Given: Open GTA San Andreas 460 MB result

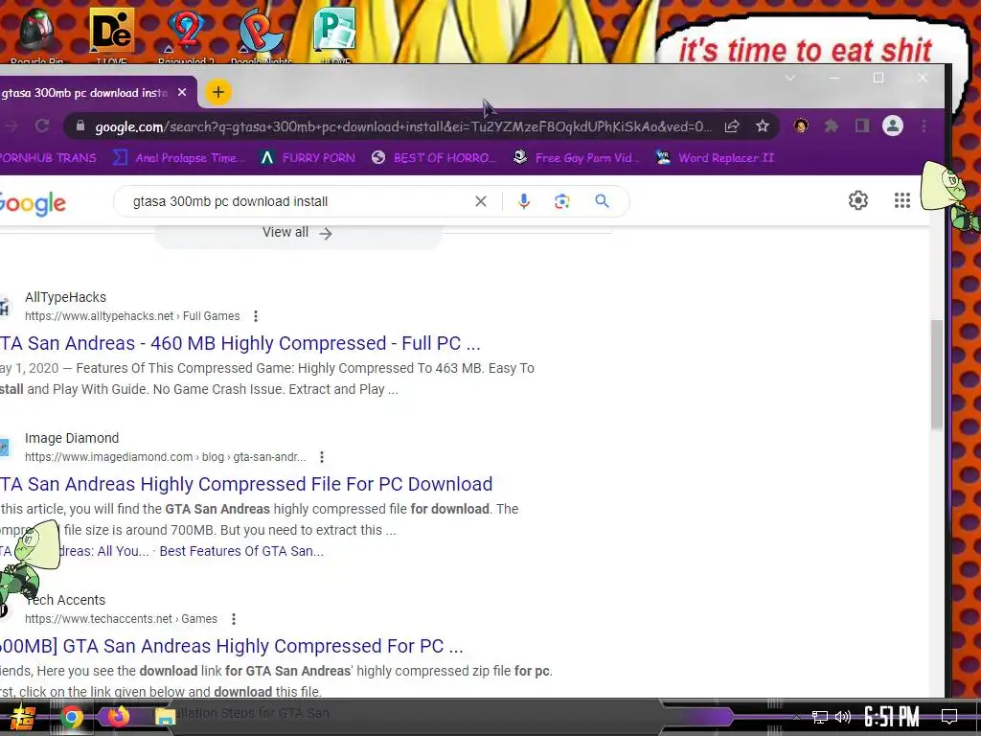Looking at the screenshot, I should (240, 343).
